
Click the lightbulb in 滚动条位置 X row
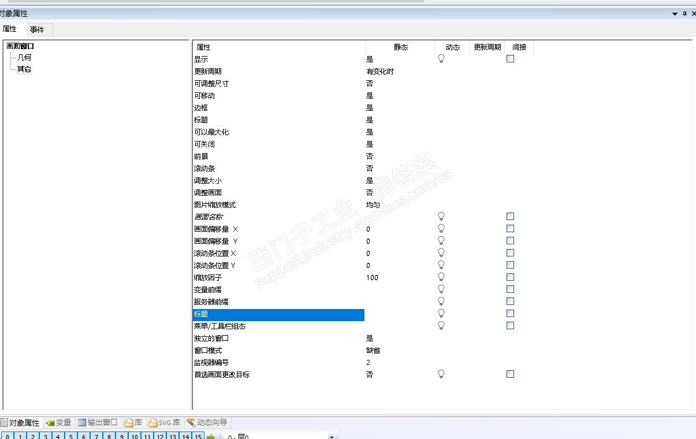coord(441,253)
